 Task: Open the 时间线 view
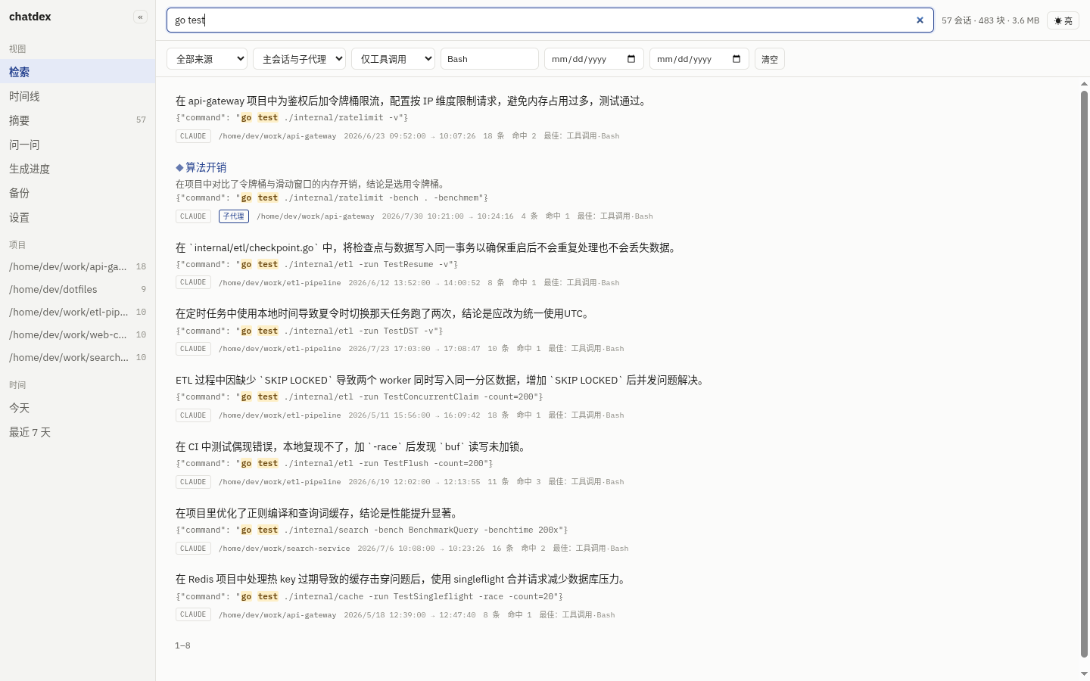[77, 96]
